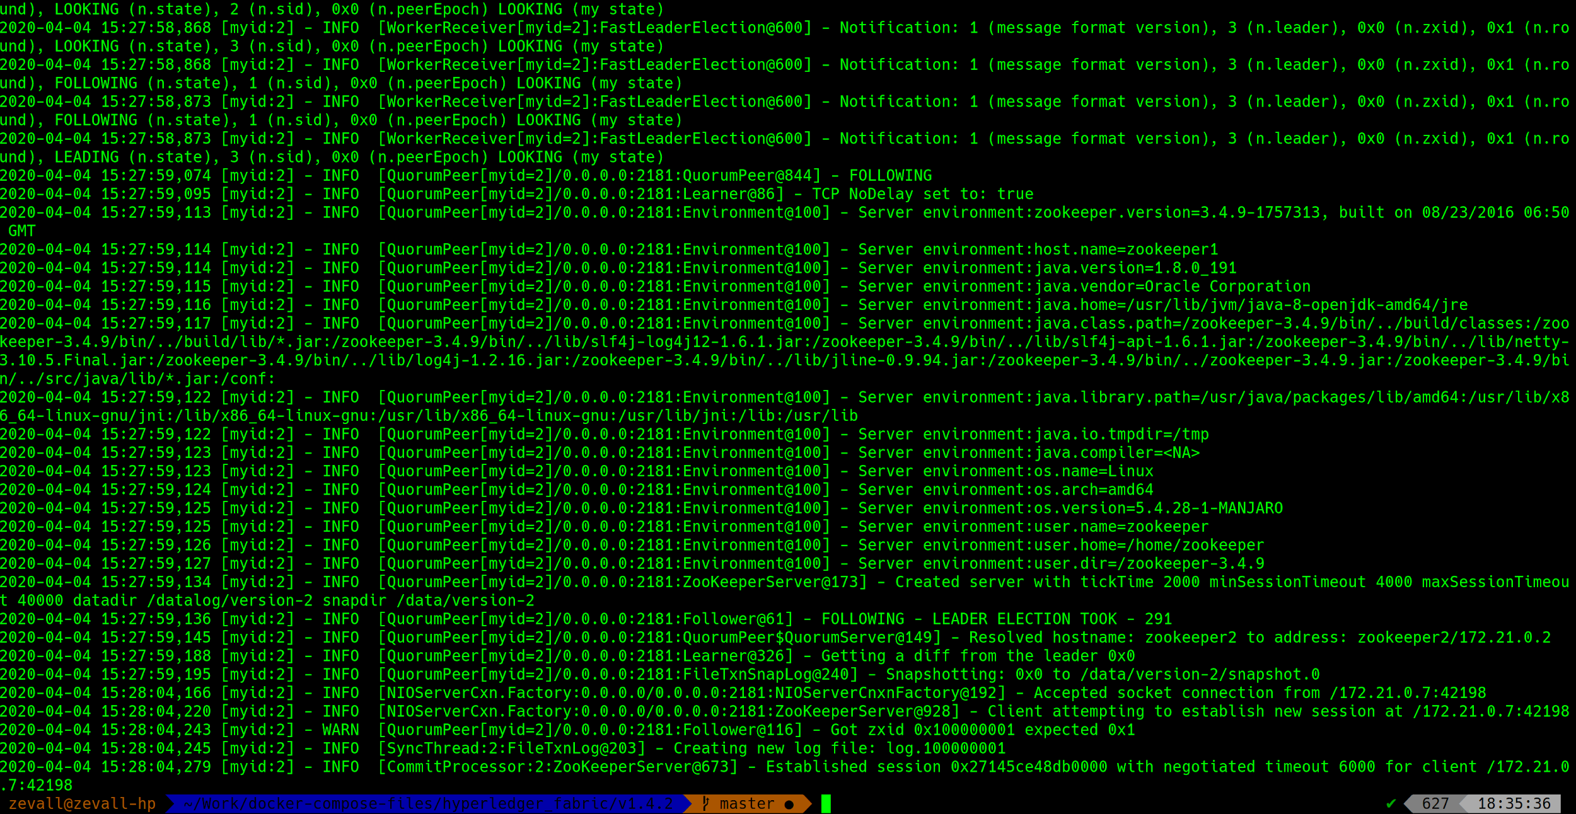Click the TCP NoDelay set to: true text

click(x=922, y=194)
